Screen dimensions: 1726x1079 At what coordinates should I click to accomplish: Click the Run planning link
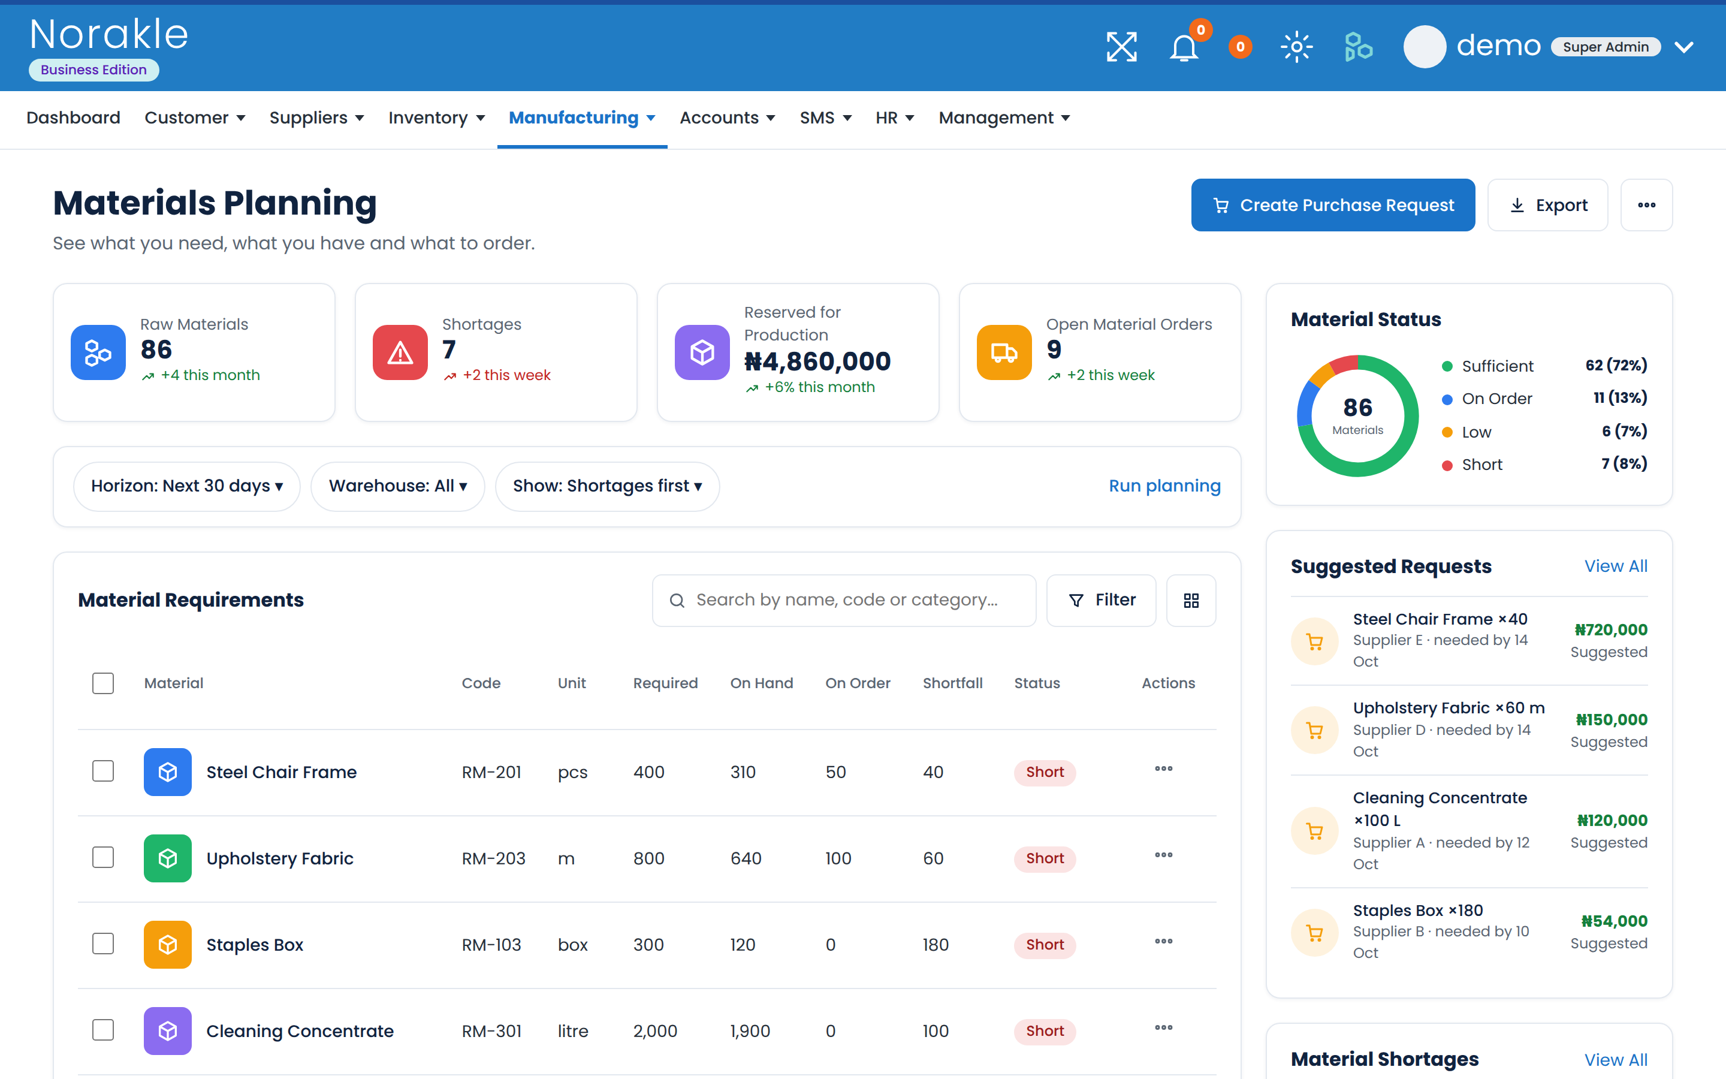pyautogui.click(x=1164, y=486)
